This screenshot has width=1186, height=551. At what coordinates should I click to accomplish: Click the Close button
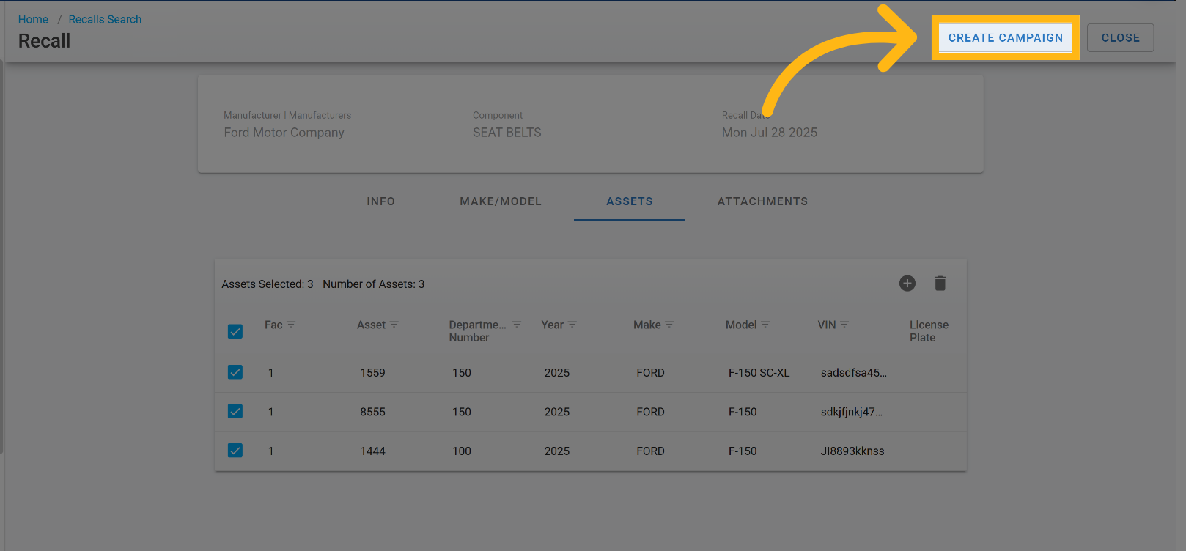point(1120,38)
